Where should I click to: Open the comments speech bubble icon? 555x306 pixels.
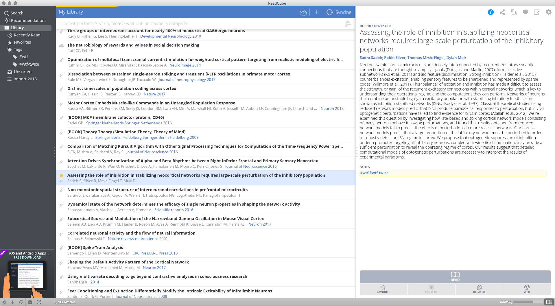click(526, 12)
